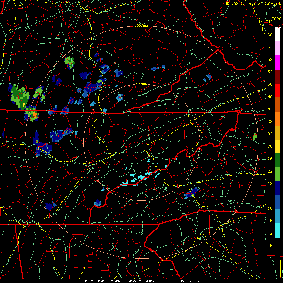Click the '30' legend value
The width and height of the screenshot is (283, 283).
click(x=270, y=146)
